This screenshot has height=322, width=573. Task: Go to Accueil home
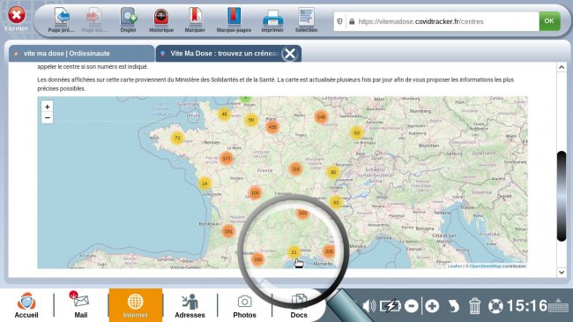click(x=26, y=305)
